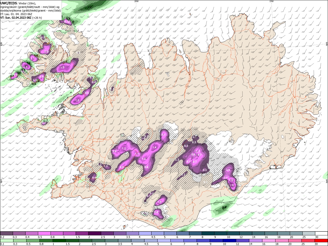328x246 pixels.
Task: Click the '0.1' label in the lower legend
Action: click(x=2, y=244)
